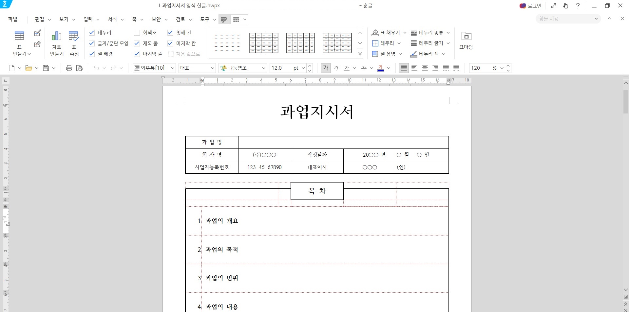
Task: Toggle bold 가 formatting
Action: pyautogui.click(x=325, y=68)
